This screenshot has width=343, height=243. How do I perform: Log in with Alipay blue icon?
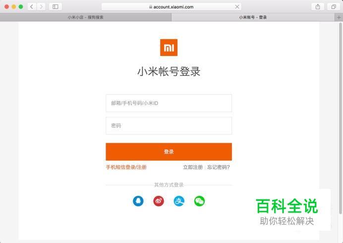pyautogui.click(x=179, y=201)
